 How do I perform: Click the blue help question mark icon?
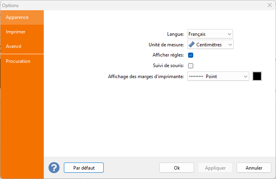[54, 168]
